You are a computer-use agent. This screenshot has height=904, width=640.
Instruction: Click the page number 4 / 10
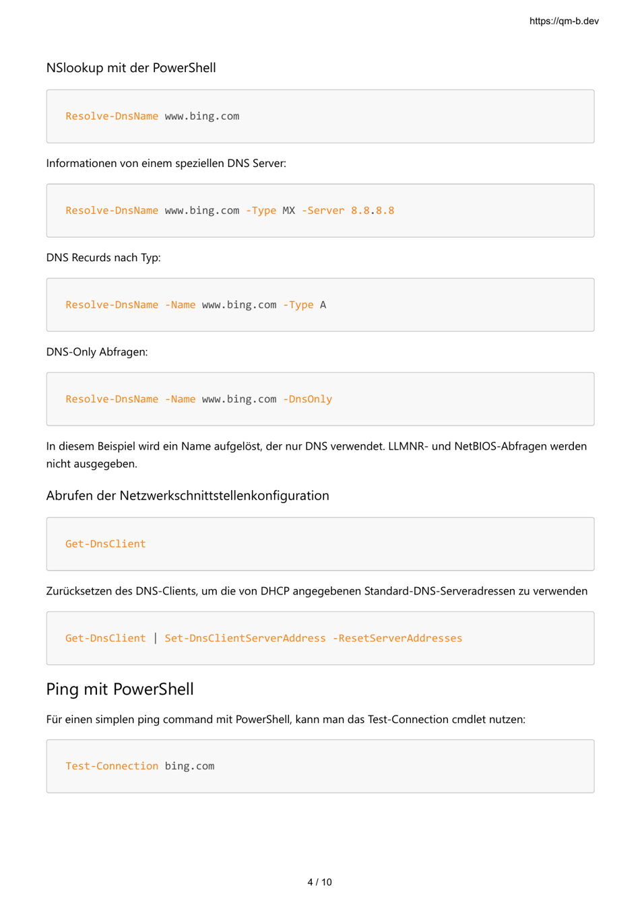(319, 882)
